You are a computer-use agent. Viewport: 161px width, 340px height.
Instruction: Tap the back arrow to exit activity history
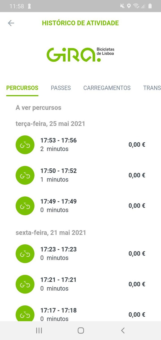tap(11, 23)
